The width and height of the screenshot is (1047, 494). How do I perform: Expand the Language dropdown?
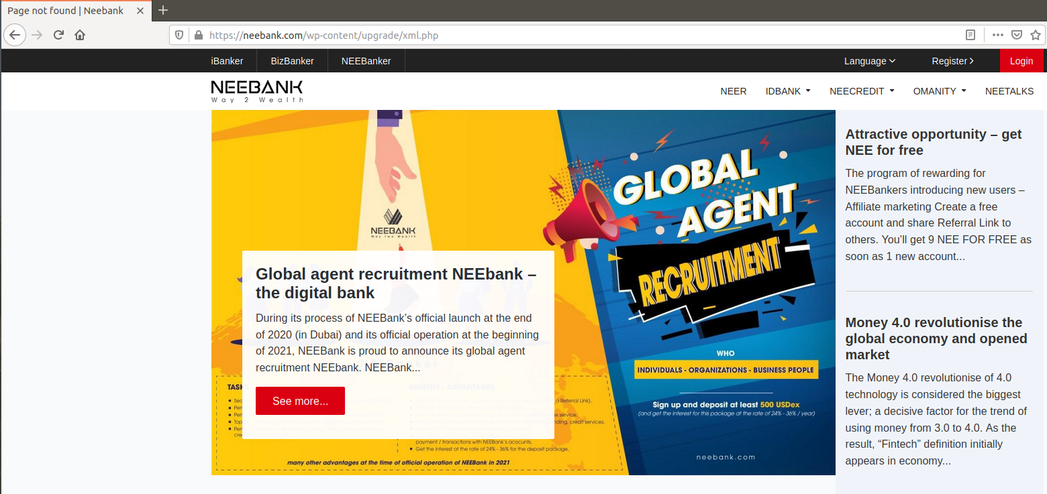coord(870,61)
